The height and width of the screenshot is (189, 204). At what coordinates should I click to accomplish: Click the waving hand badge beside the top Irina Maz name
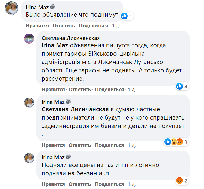click(x=52, y=7)
